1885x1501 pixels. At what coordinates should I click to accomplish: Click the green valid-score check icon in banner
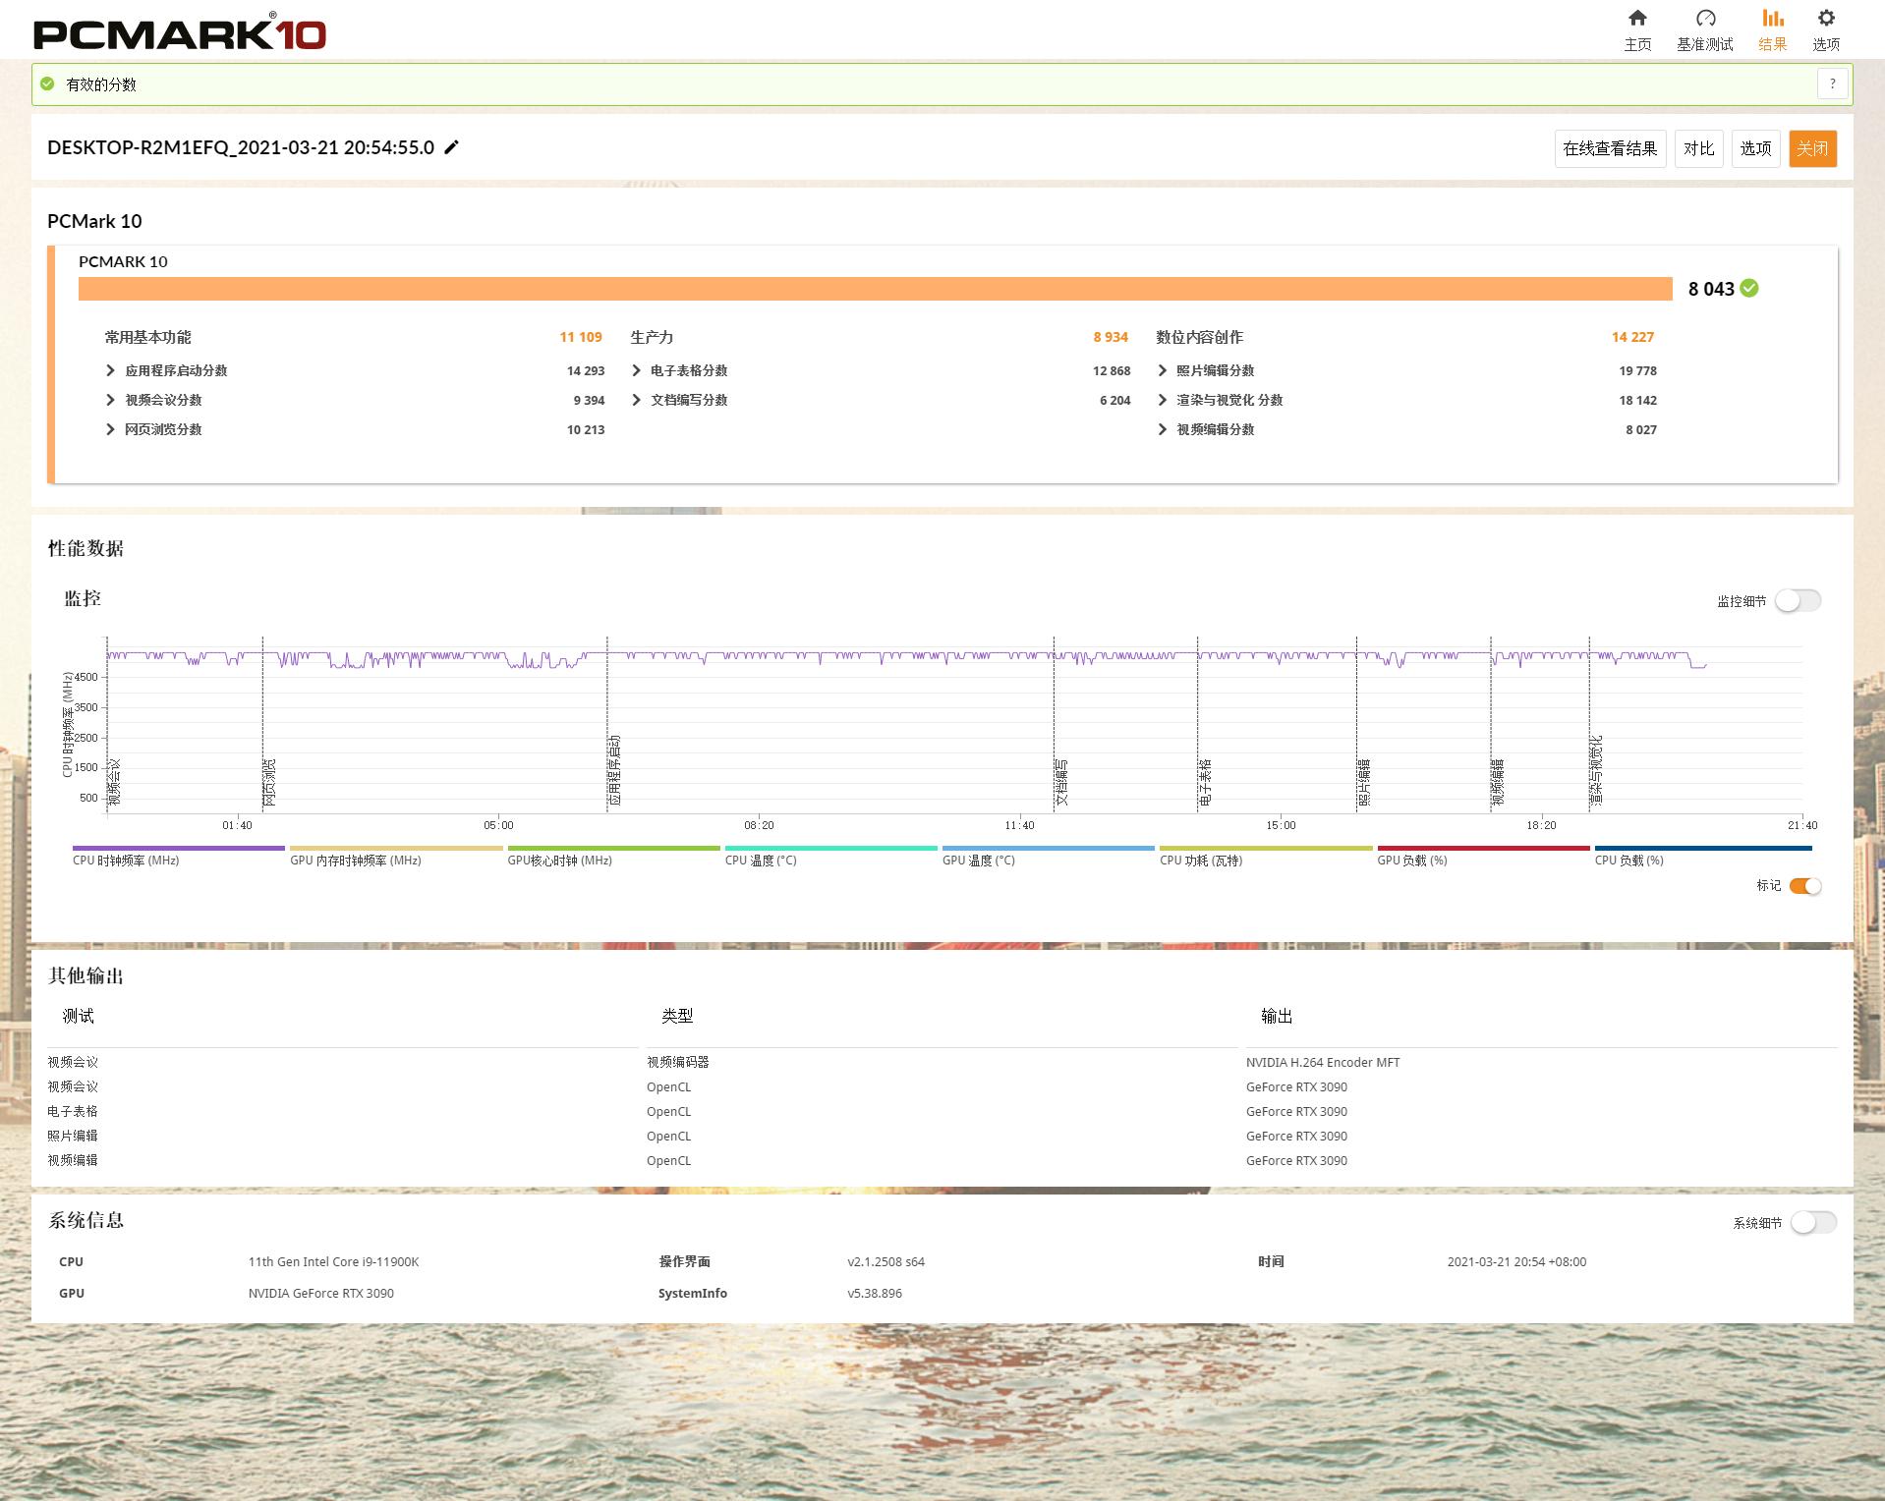point(47,84)
